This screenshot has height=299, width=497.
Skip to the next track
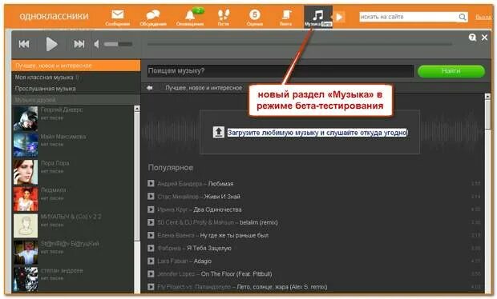pos(79,44)
